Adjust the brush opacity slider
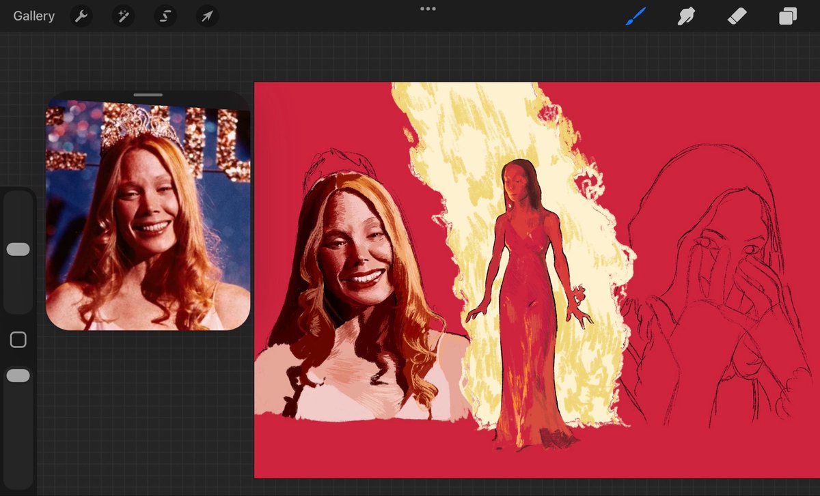Viewport: 820px width, 496px height. [x=18, y=375]
